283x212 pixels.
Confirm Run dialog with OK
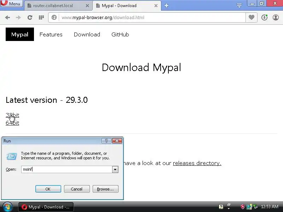click(x=48, y=189)
